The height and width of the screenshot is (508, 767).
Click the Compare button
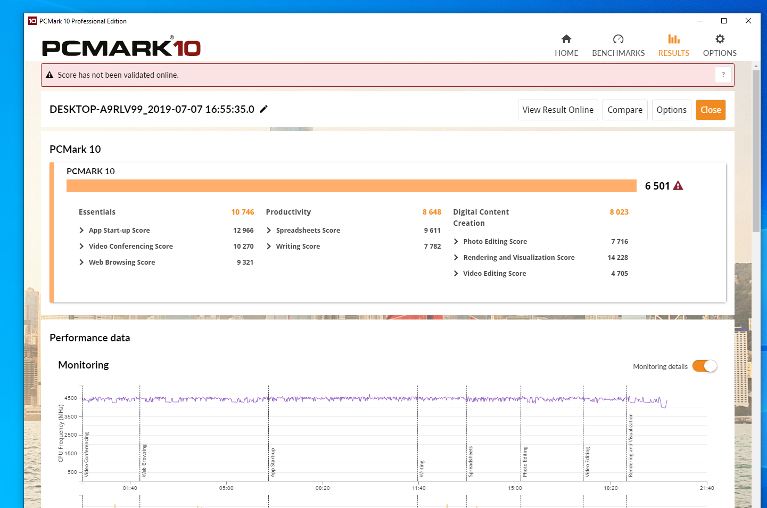pos(625,110)
